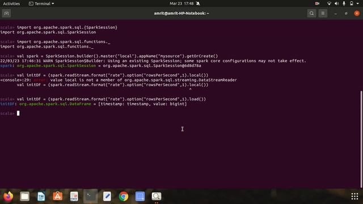Click the microphone status icon
The width and height of the screenshot is (363, 204).
344,3
